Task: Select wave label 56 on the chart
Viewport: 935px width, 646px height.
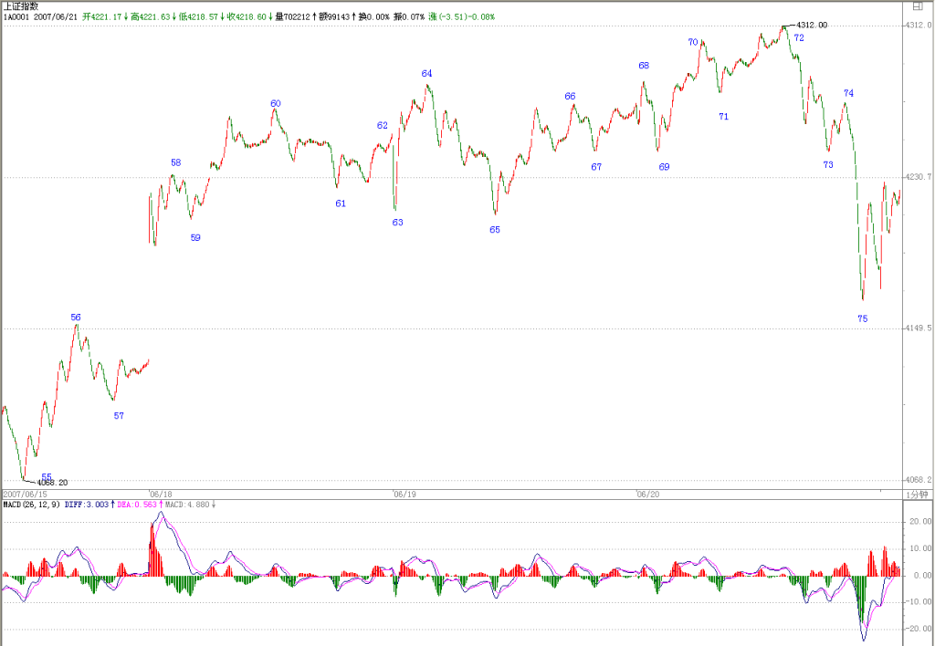Action: tap(76, 318)
